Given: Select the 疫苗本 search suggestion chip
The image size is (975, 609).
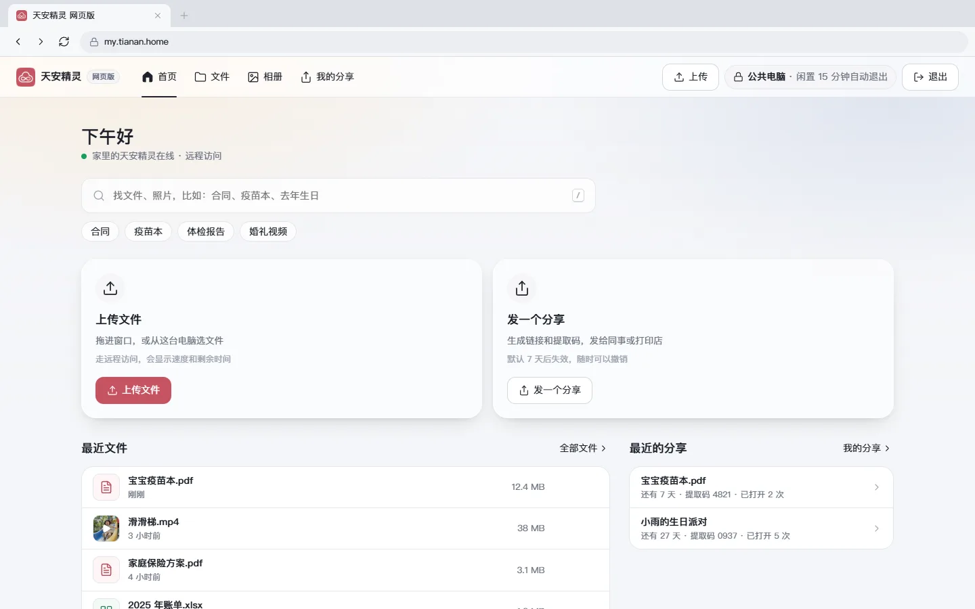Looking at the screenshot, I should pos(148,231).
